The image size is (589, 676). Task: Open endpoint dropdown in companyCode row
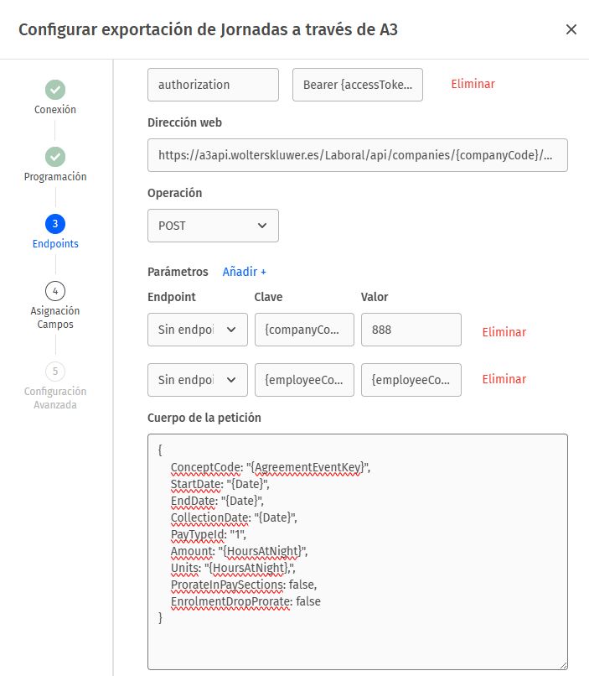click(x=198, y=330)
